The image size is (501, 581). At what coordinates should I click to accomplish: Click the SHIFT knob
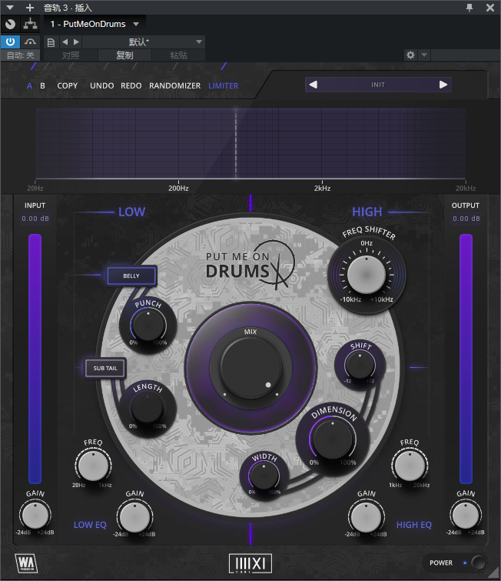(360, 365)
